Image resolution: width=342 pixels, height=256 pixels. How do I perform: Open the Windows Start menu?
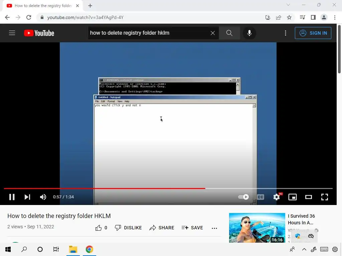pos(8,249)
